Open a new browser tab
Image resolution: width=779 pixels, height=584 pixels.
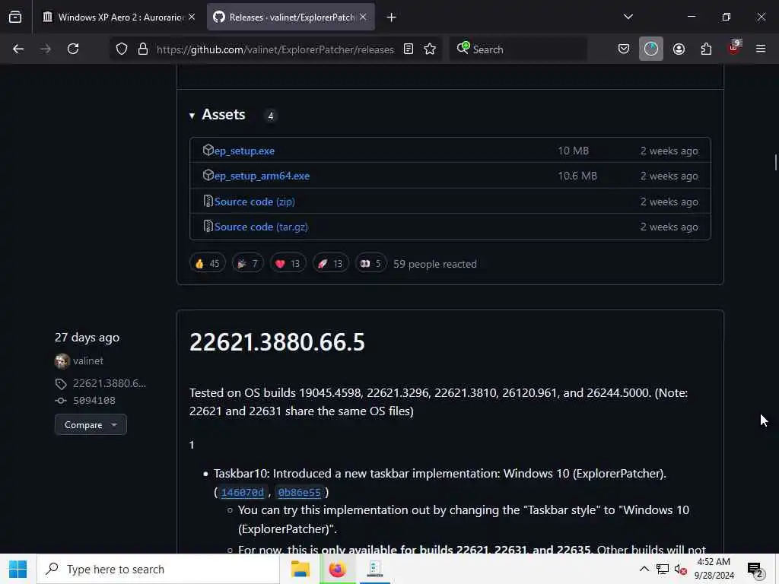[x=392, y=17]
